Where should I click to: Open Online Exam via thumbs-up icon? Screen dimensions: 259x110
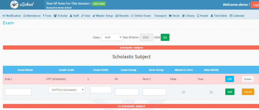(x=132, y=16)
